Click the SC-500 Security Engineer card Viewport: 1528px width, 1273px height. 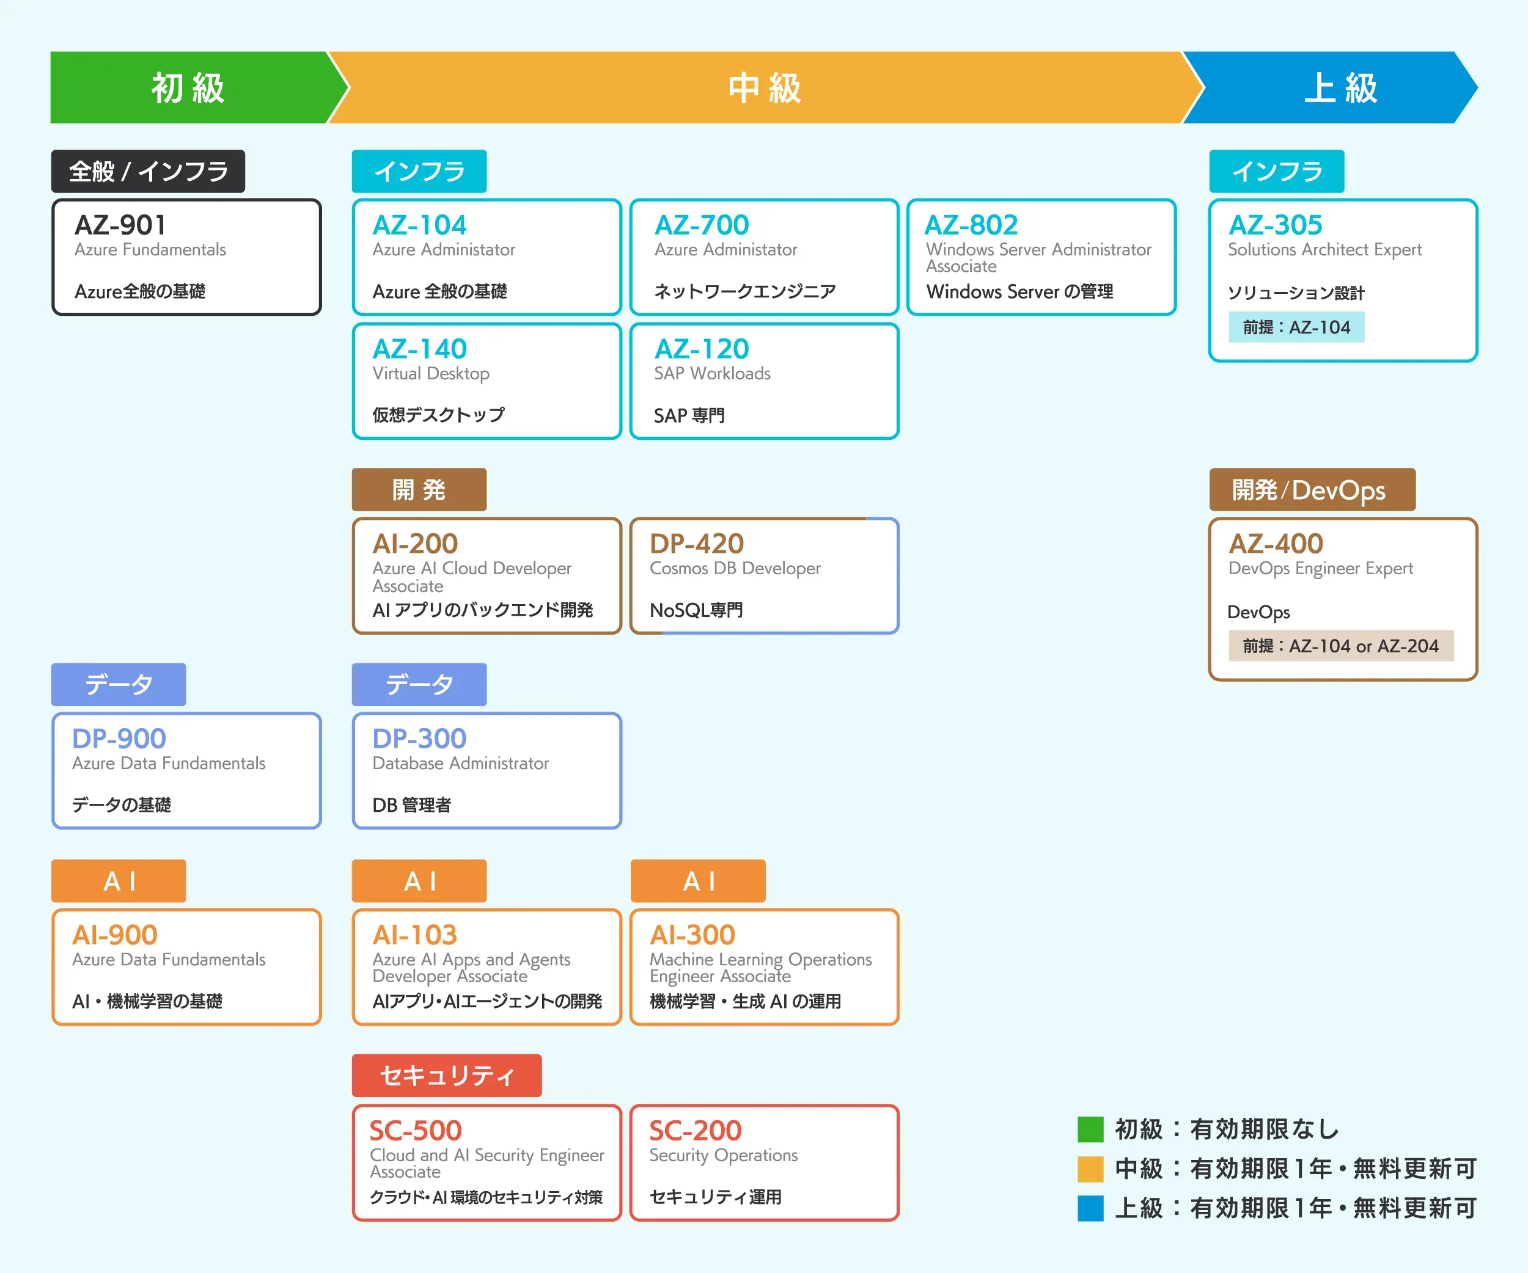(487, 1162)
